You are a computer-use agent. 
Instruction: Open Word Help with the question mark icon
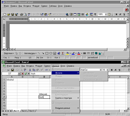(109, 14)
